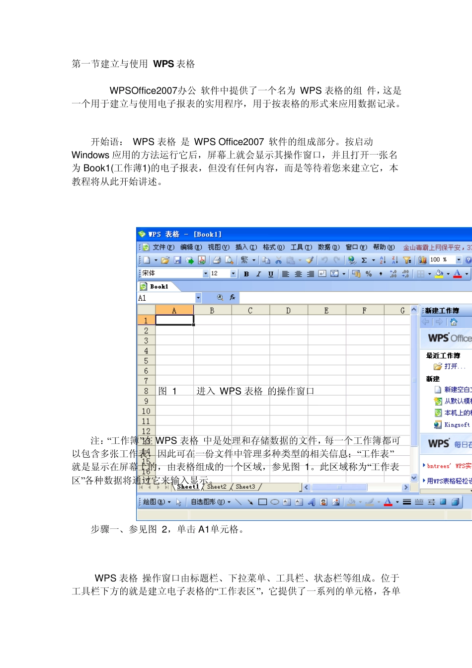Screen dimensions: 472x668
Task: Toggle Bold formatting
Action: pyautogui.click(x=246, y=274)
